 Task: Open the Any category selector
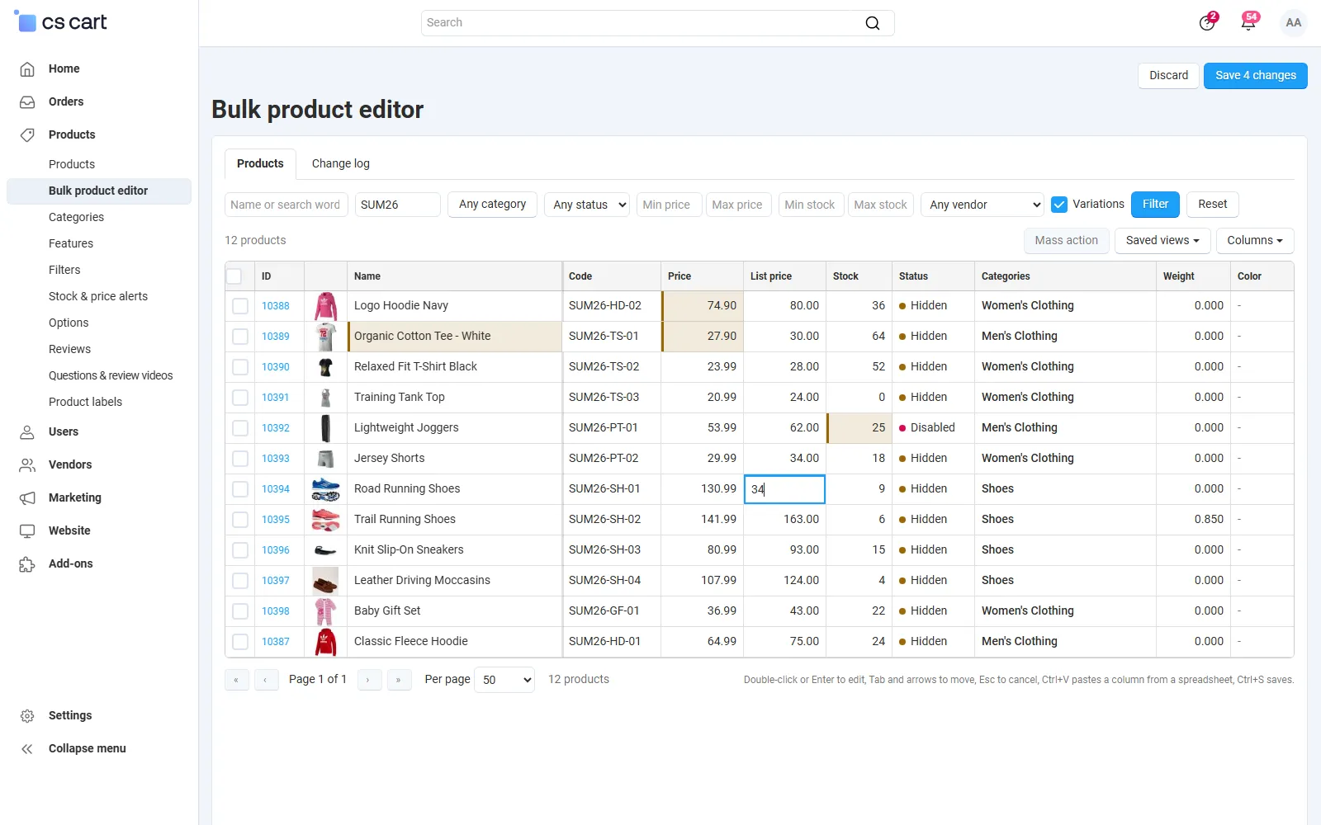(x=492, y=204)
